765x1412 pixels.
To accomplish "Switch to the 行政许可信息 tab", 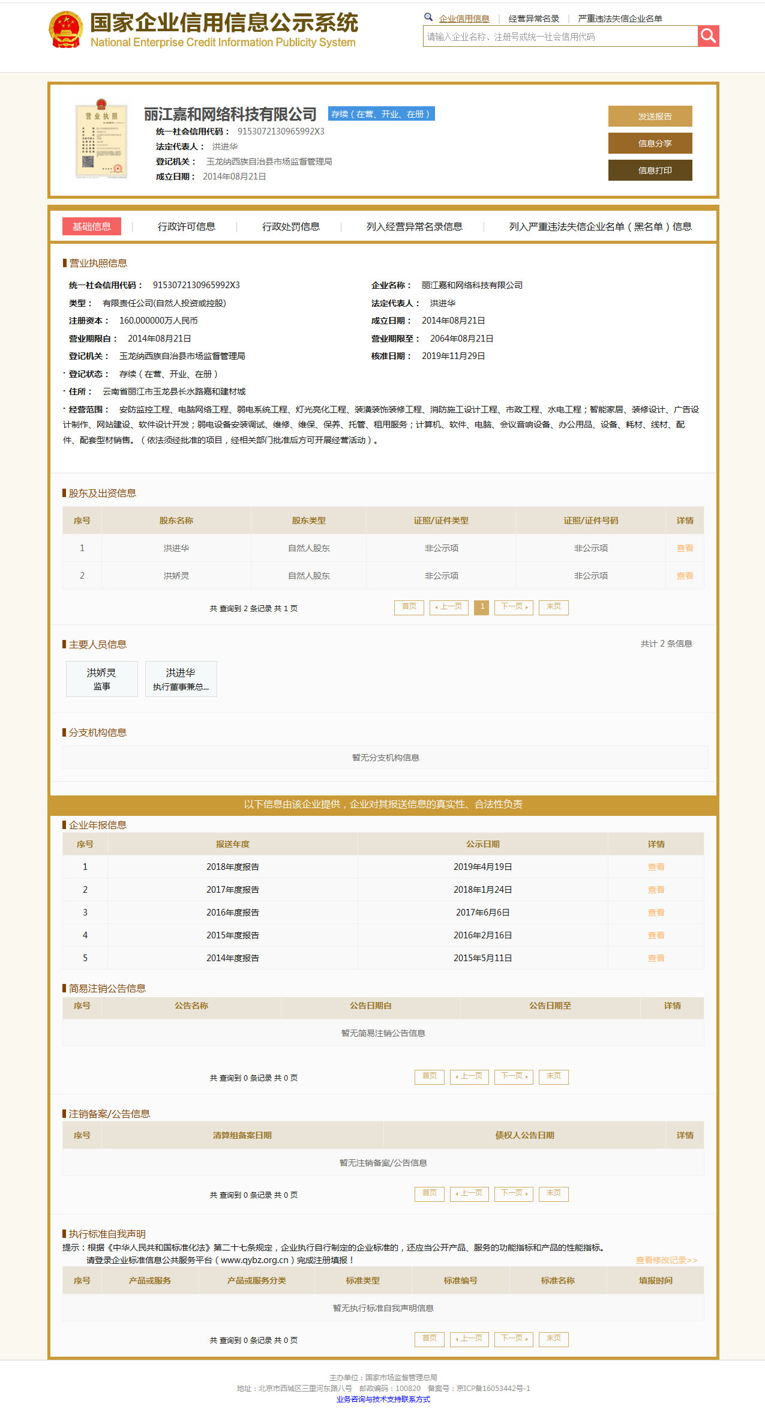I will (186, 226).
